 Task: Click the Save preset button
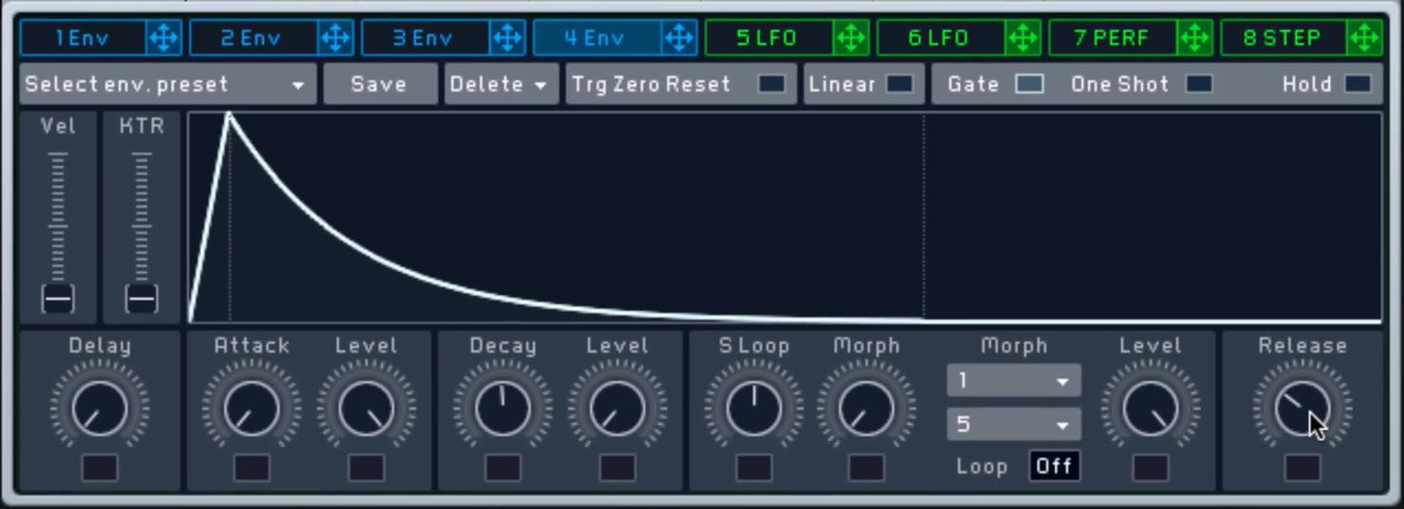(379, 84)
